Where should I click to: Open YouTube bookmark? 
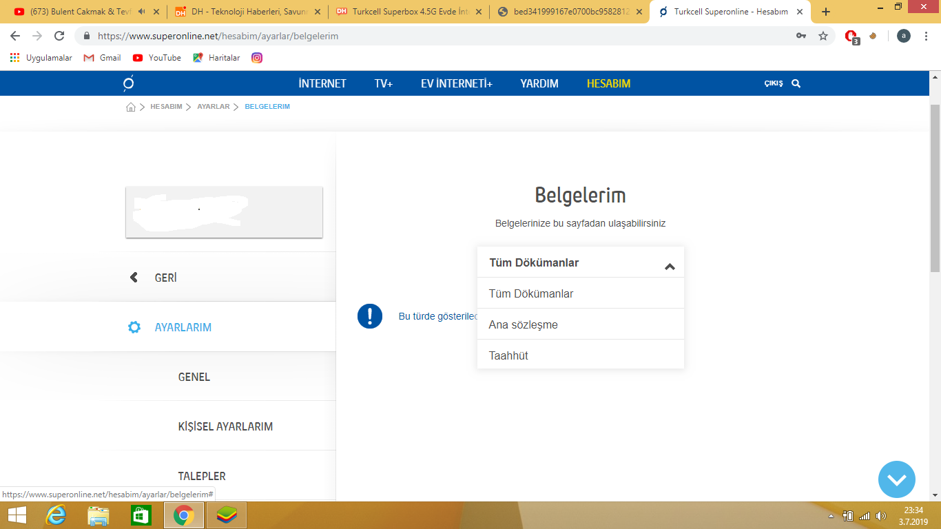156,58
